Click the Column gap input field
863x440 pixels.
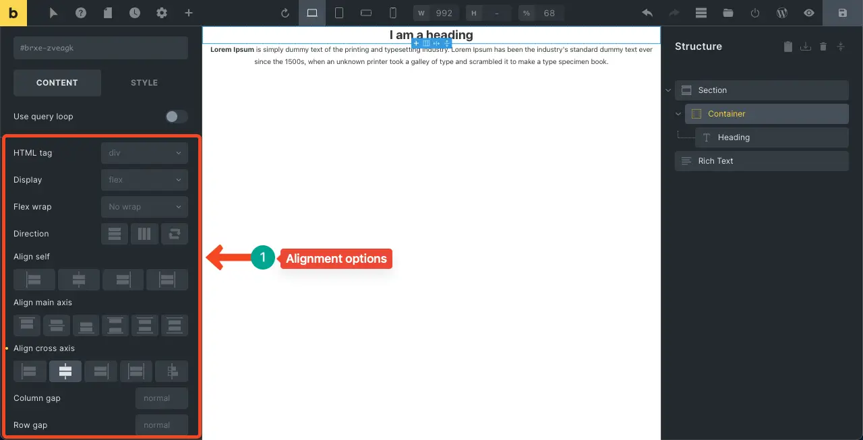click(162, 398)
